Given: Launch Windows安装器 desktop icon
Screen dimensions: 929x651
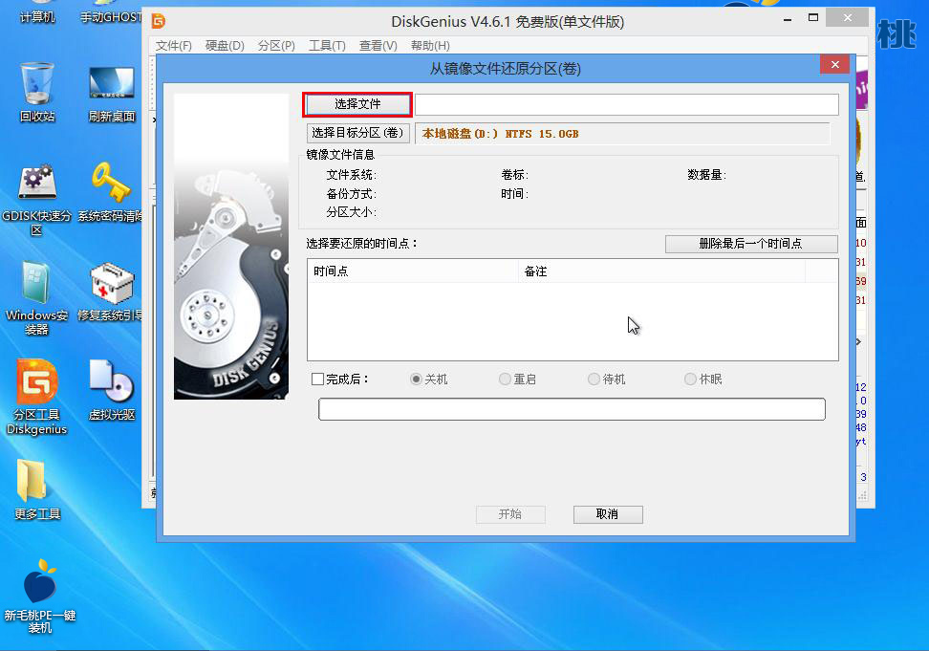Looking at the screenshot, I should point(36,298).
